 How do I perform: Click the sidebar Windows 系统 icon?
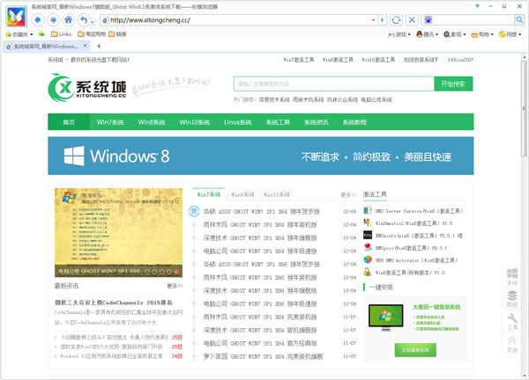pos(512,277)
